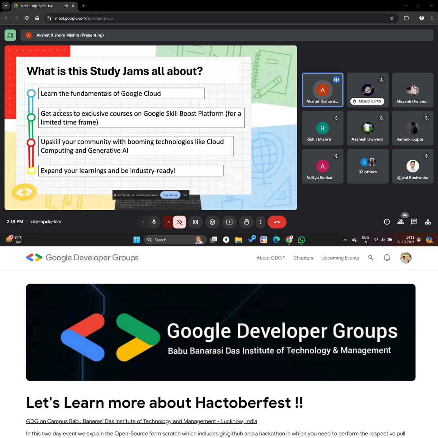Click Stop sharing in the shared slide
The image size is (438, 438).
(170, 195)
